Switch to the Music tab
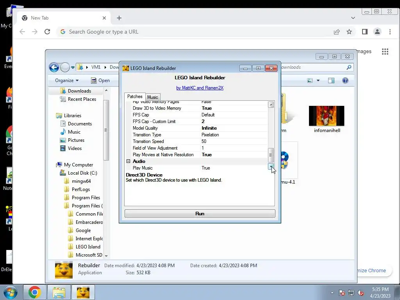Screen dimensions: 400x300 (153, 97)
